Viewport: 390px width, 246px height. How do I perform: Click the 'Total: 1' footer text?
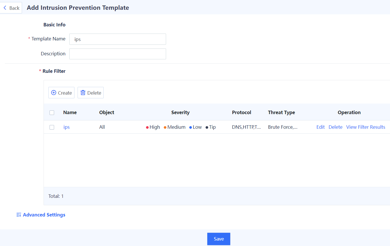click(56, 196)
